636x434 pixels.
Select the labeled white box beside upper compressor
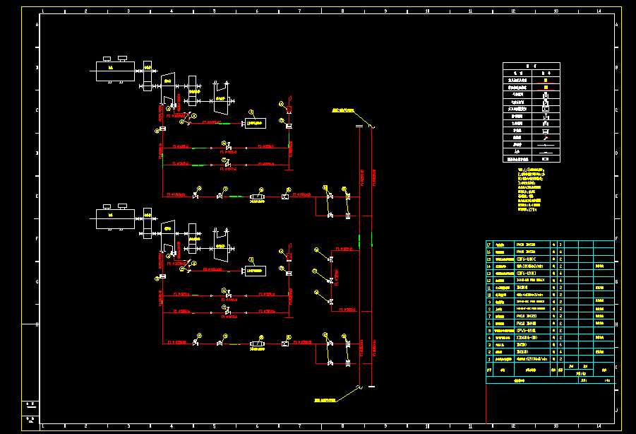255,124
